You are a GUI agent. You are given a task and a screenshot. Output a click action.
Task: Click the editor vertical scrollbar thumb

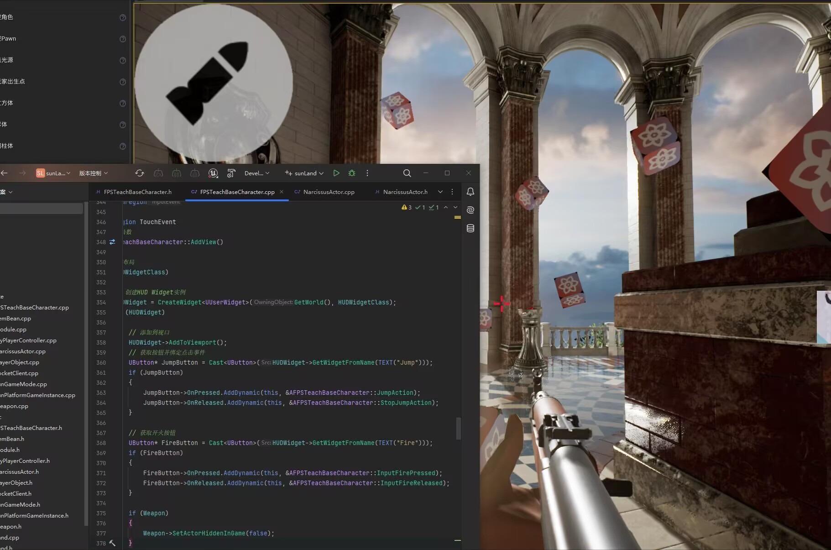click(458, 428)
